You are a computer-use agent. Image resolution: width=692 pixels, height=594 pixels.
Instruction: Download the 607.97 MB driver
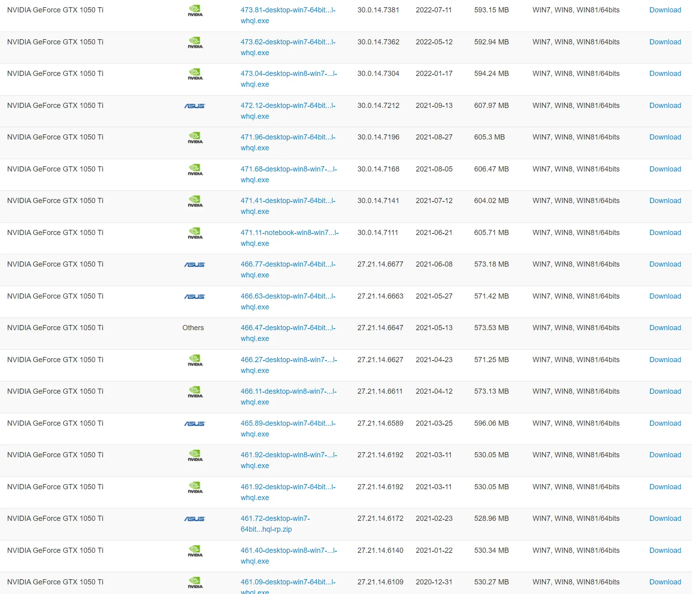(665, 106)
